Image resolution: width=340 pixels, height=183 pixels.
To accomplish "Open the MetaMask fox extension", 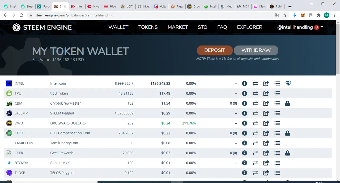I will [303, 15].
